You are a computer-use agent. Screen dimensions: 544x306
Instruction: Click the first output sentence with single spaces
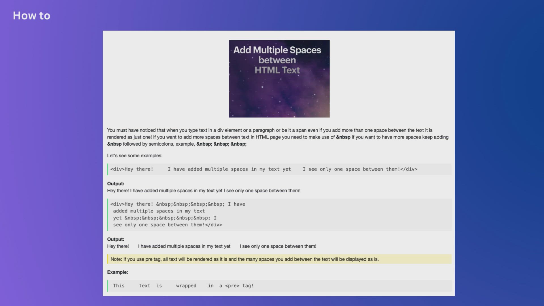[x=203, y=191]
